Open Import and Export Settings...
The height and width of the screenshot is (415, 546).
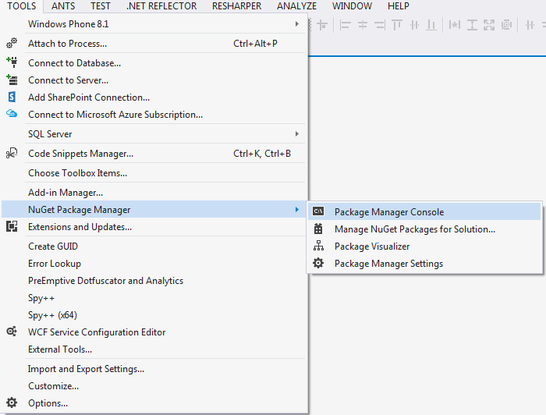(x=154, y=369)
